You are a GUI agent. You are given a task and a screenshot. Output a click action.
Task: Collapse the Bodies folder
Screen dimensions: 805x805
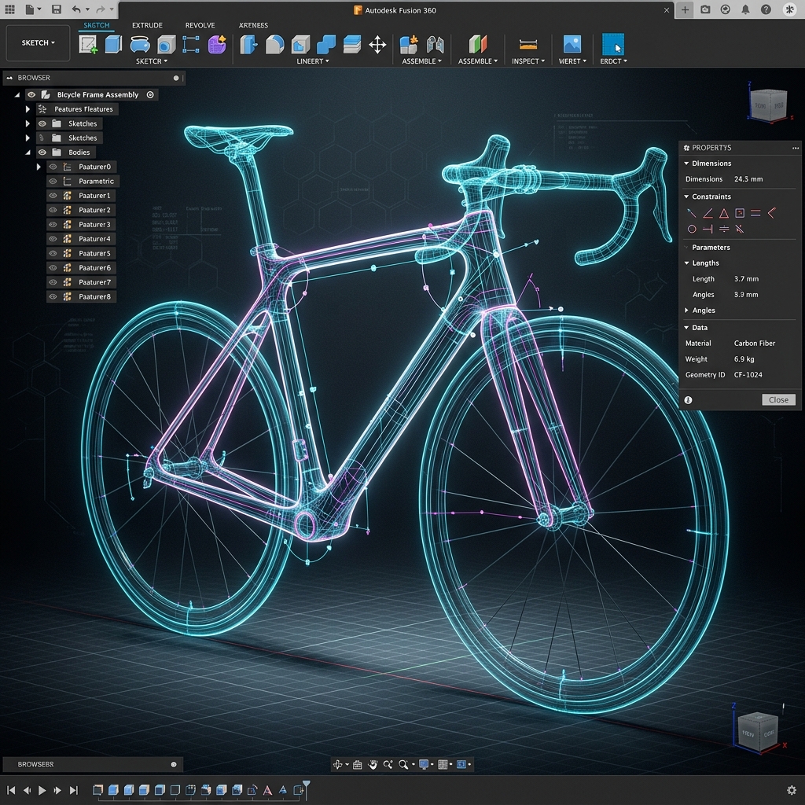click(28, 152)
